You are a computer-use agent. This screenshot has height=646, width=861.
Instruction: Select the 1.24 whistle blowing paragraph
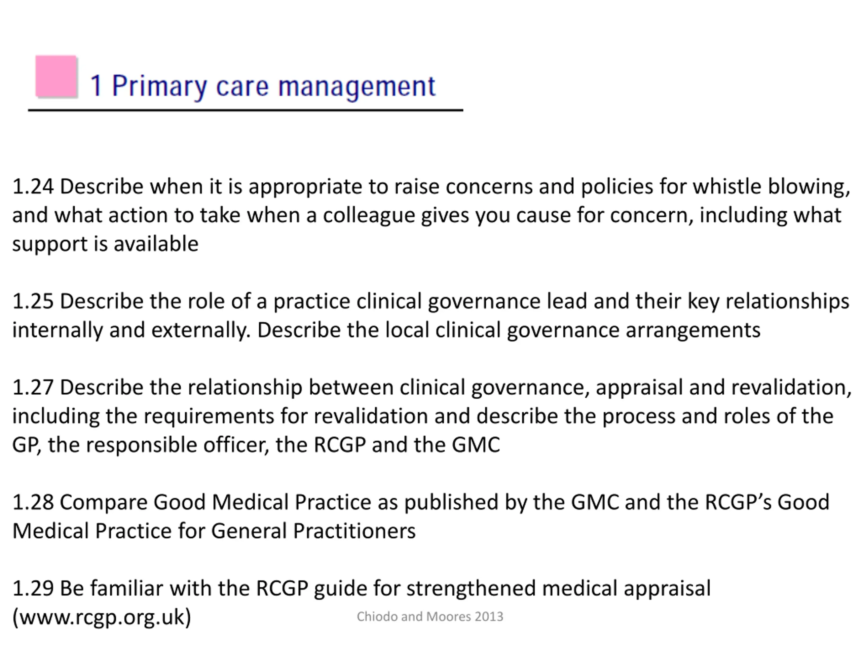[431, 215]
